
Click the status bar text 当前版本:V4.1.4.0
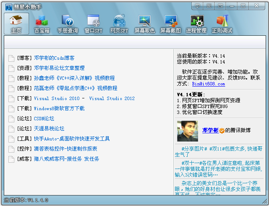pos(26,200)
